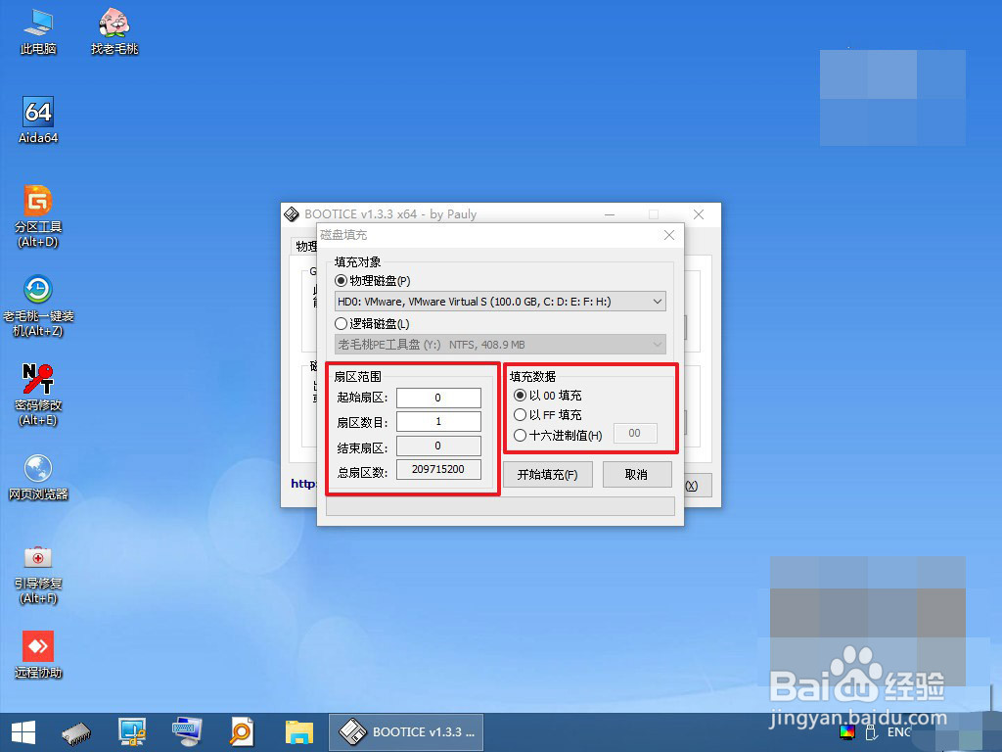Click the network monitor taskbar icon
The height and width of the screenshot is (752, 1002).
[x=132, y=732]
